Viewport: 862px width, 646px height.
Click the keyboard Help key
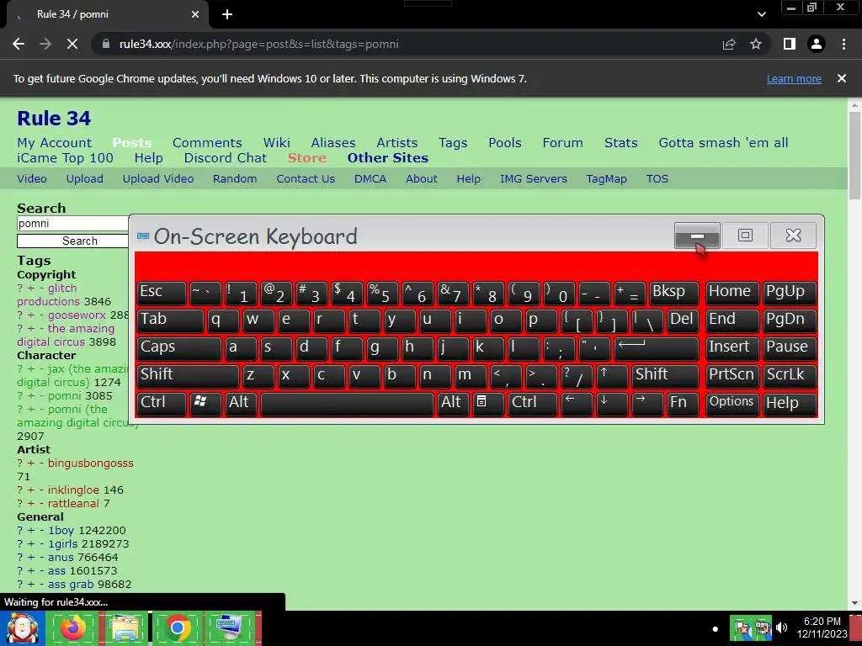[790, 403]
